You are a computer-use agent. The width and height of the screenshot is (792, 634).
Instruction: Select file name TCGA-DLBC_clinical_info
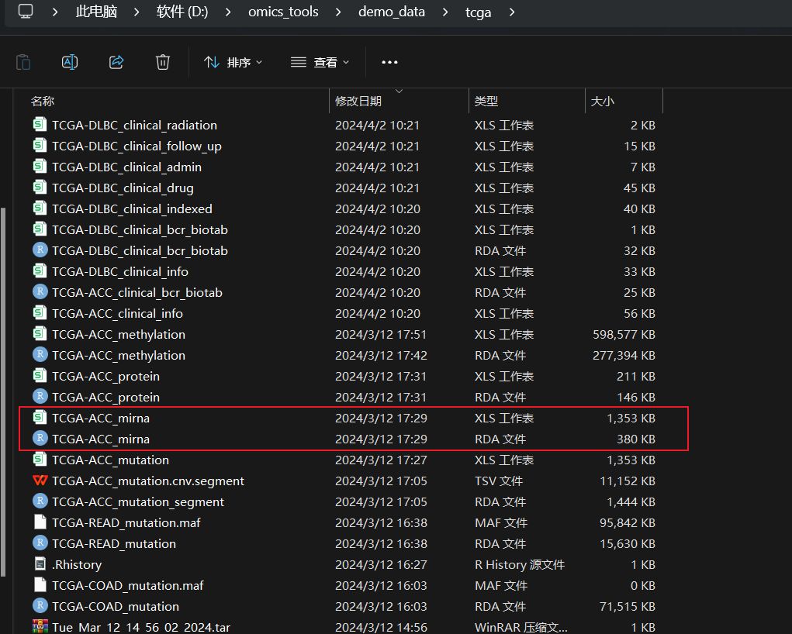coord(120,271)
